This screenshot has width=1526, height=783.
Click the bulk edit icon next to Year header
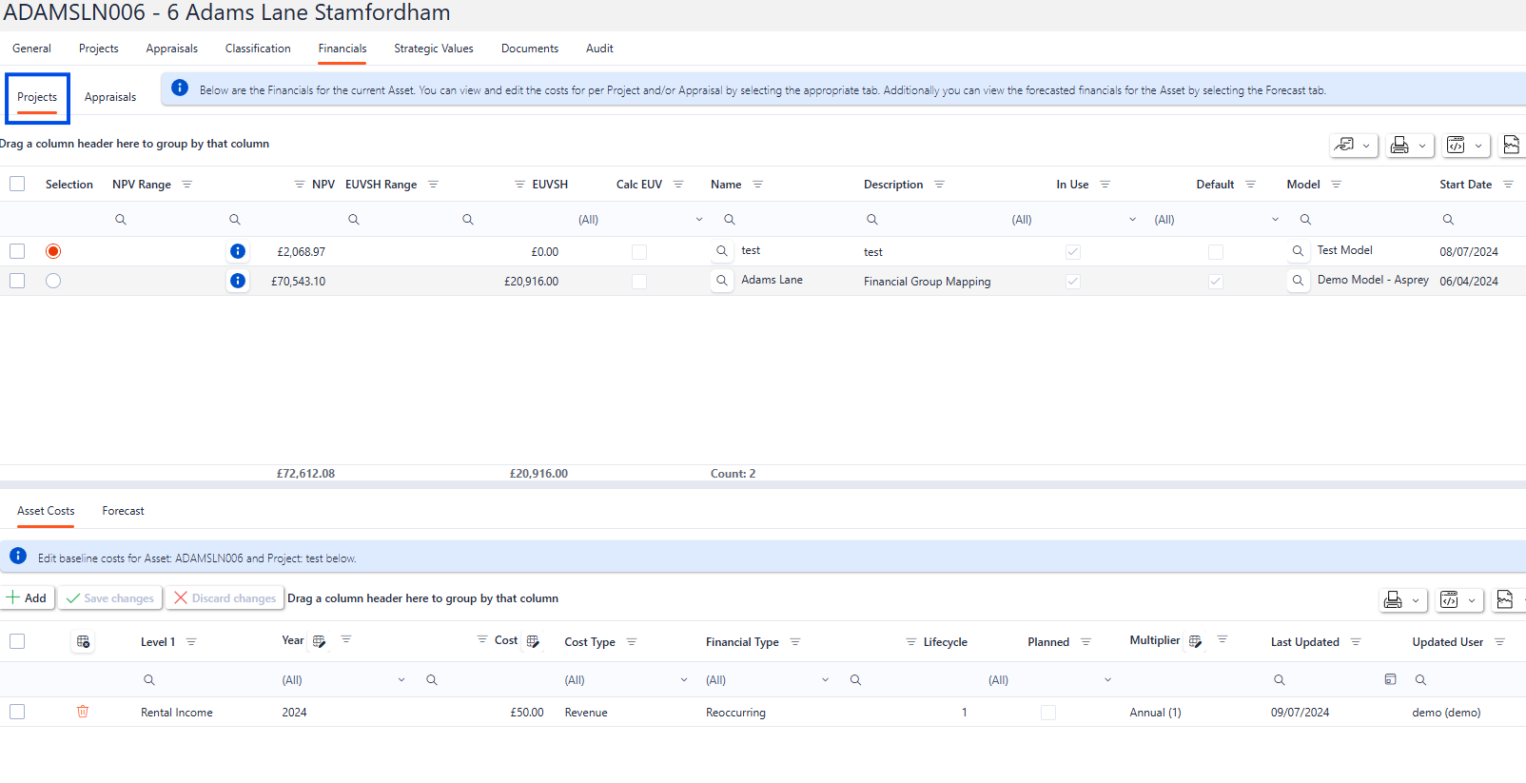[x=320, y=641]
